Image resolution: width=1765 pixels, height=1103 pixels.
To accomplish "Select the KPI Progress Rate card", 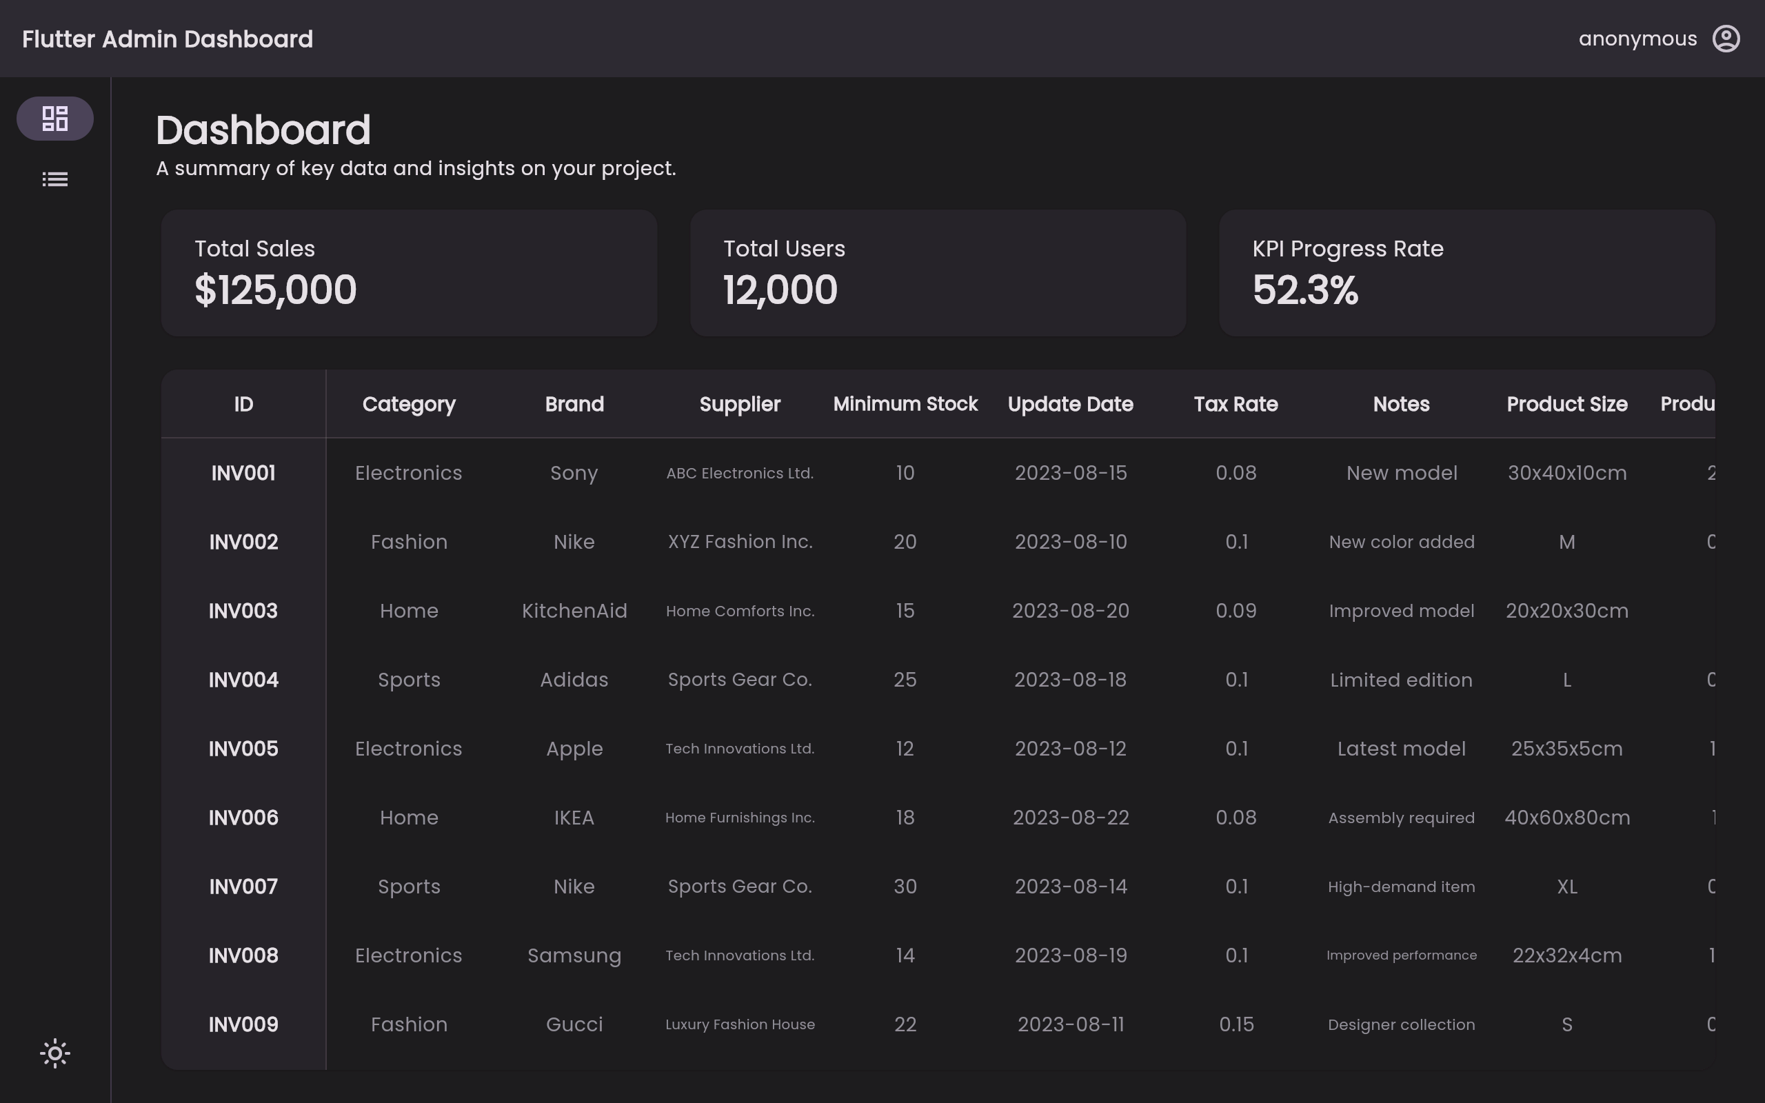I will pyautogui.click(x=1466, y=273).
